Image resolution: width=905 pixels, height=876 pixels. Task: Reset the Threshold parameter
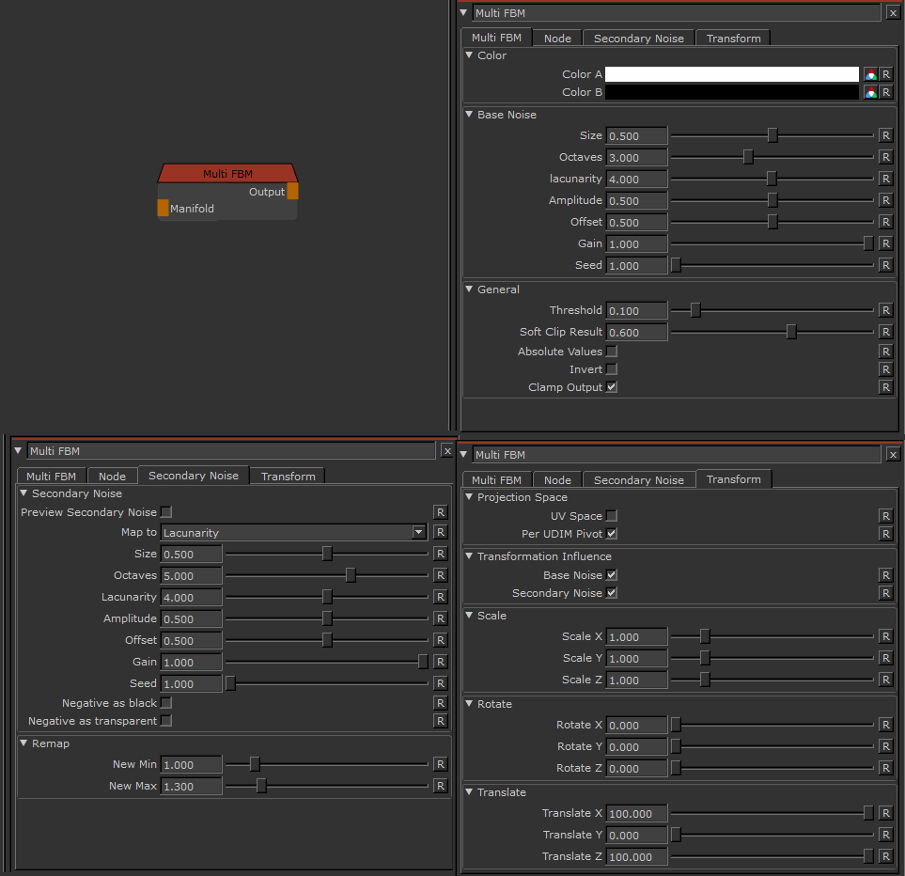(884, 310)
